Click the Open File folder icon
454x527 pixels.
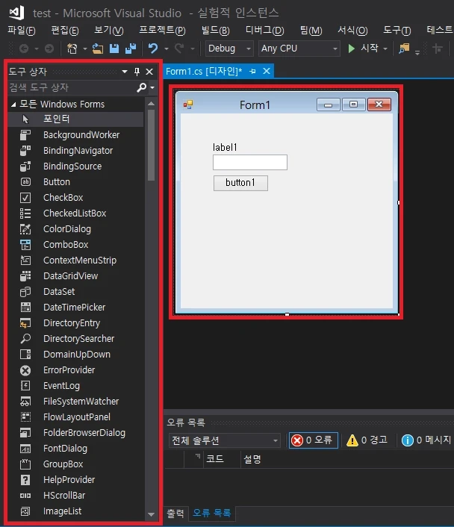98,49
